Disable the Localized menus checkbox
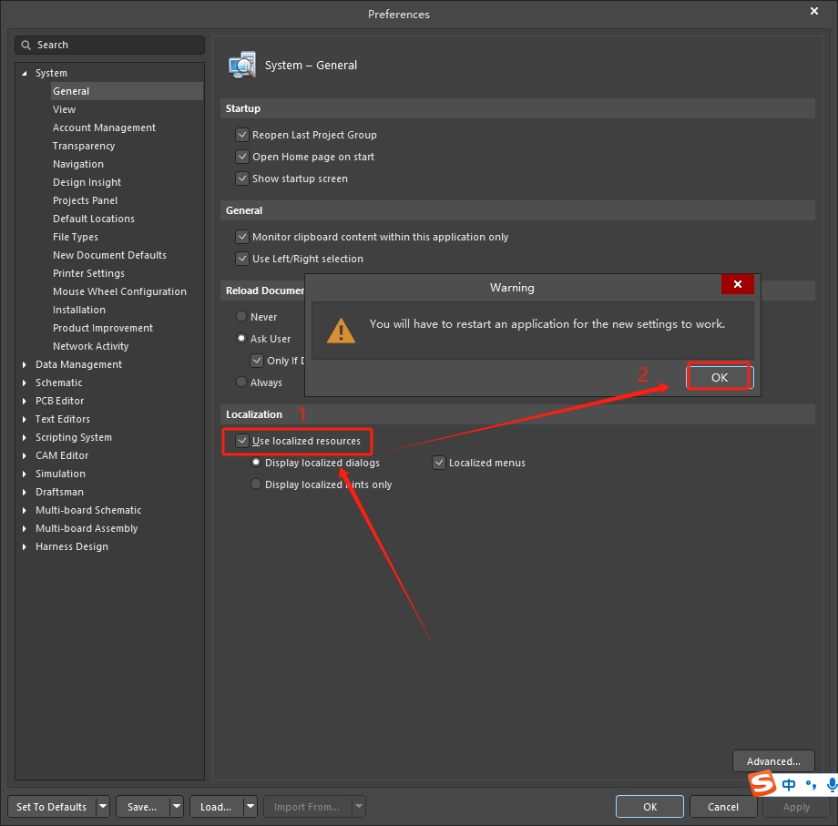838x826 pixels. 439,463
